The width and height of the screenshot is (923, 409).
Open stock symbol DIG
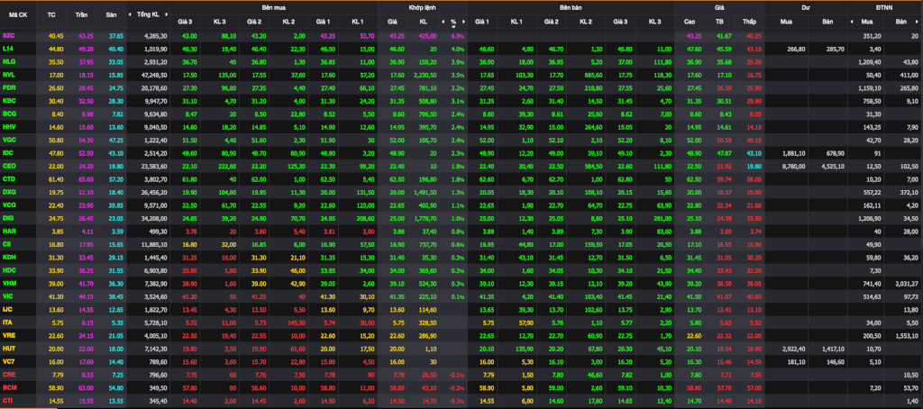(7, 217)
